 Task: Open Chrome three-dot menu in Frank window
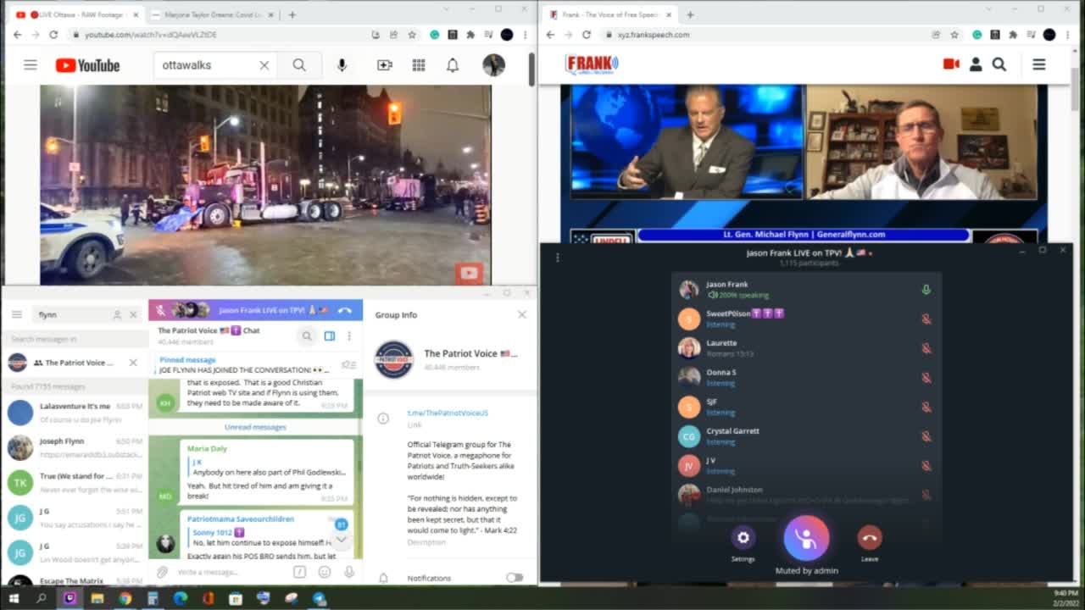[1068, 35]
